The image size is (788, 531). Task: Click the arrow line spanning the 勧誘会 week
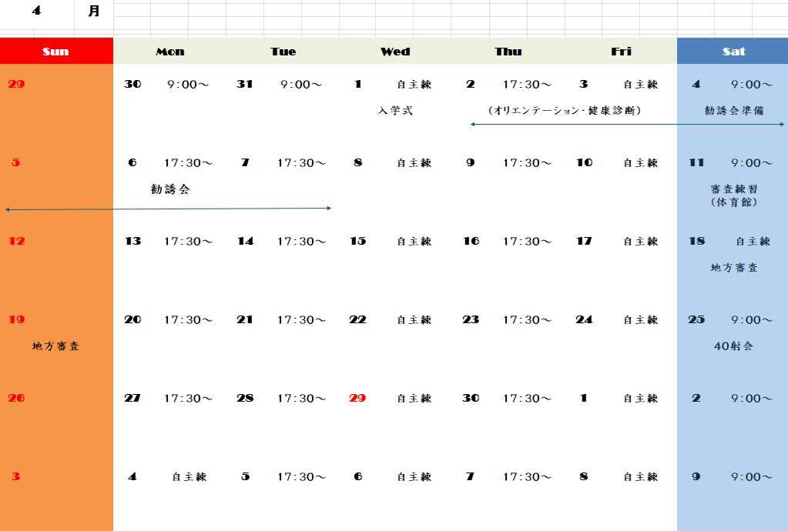pyautogui.click(x=166, y=207)
